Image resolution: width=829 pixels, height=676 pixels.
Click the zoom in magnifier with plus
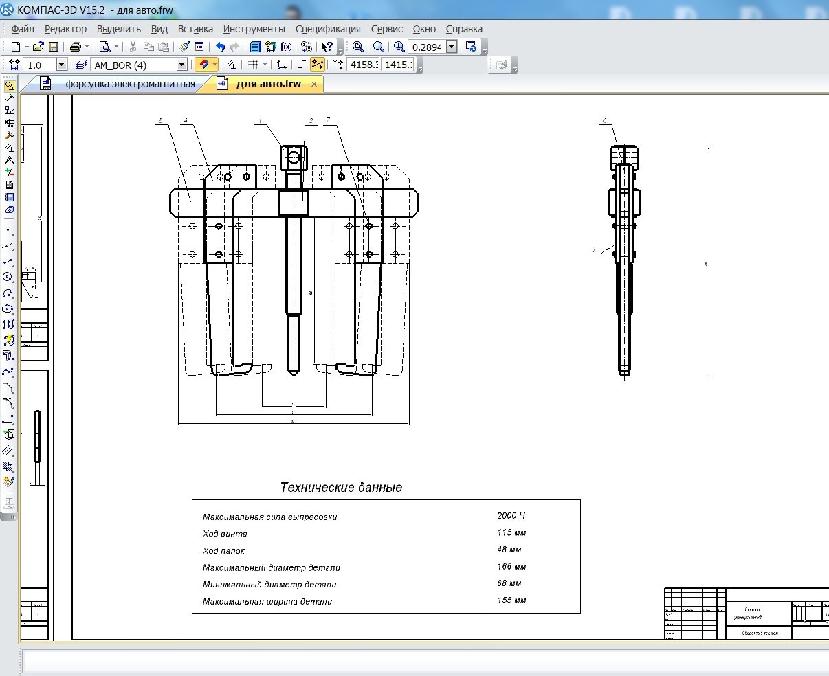399,47
